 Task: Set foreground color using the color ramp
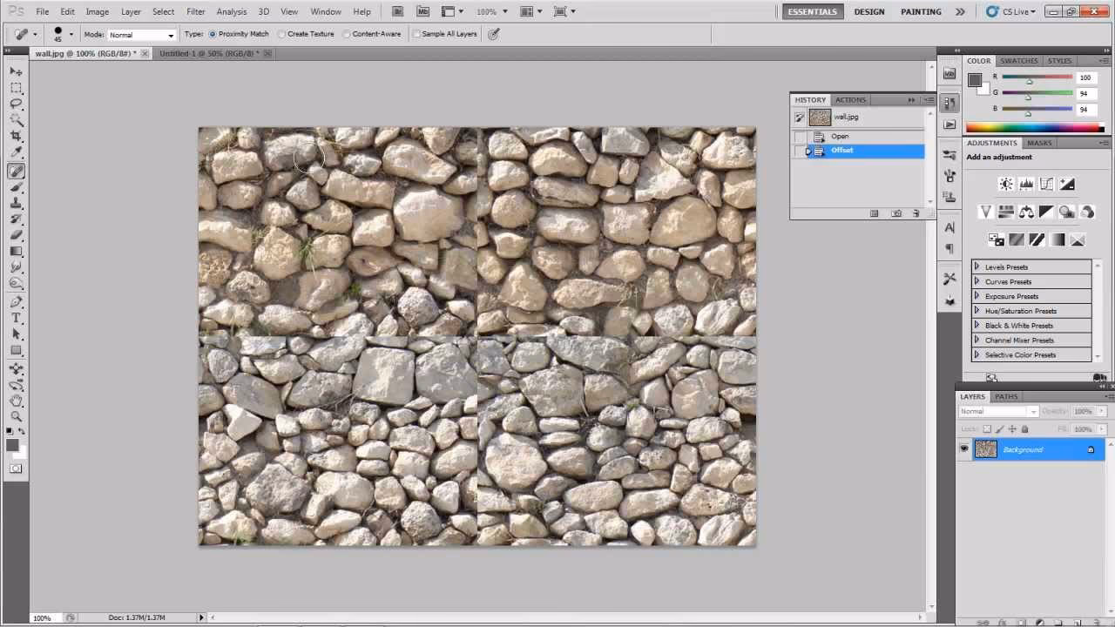coord(1037,128)
